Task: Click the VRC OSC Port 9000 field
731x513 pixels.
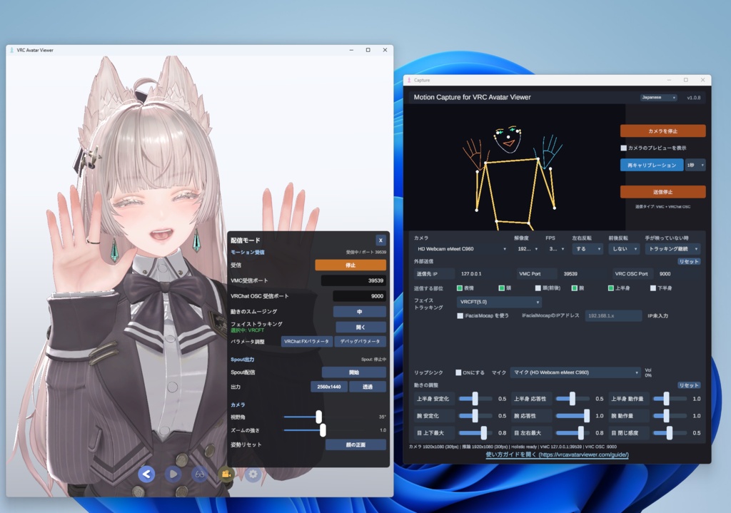Action: (x=678, y=274)
